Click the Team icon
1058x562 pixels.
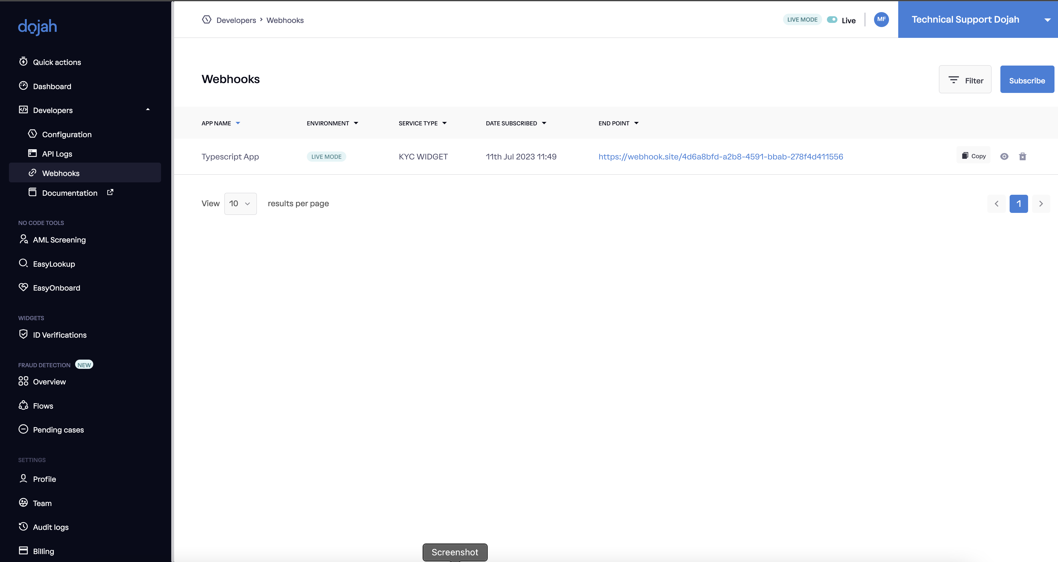pos(24,502)
